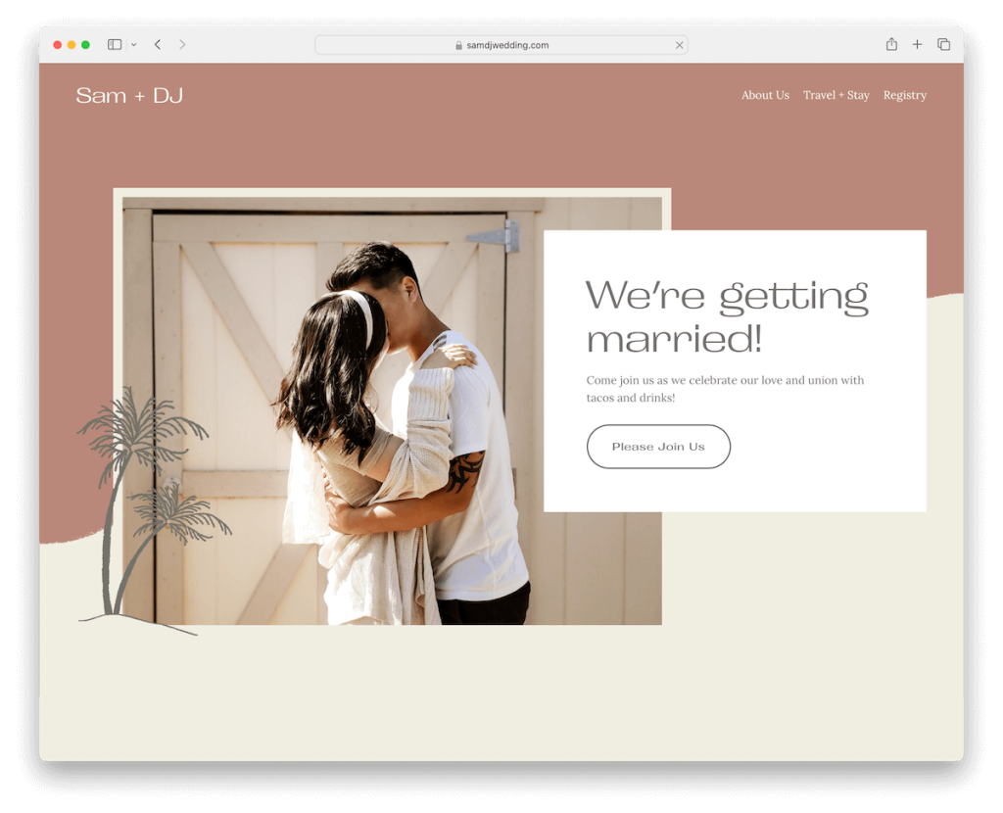
Task: Close the window with red button
Action: 58,45
